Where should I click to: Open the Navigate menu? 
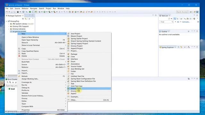(34, 9)
